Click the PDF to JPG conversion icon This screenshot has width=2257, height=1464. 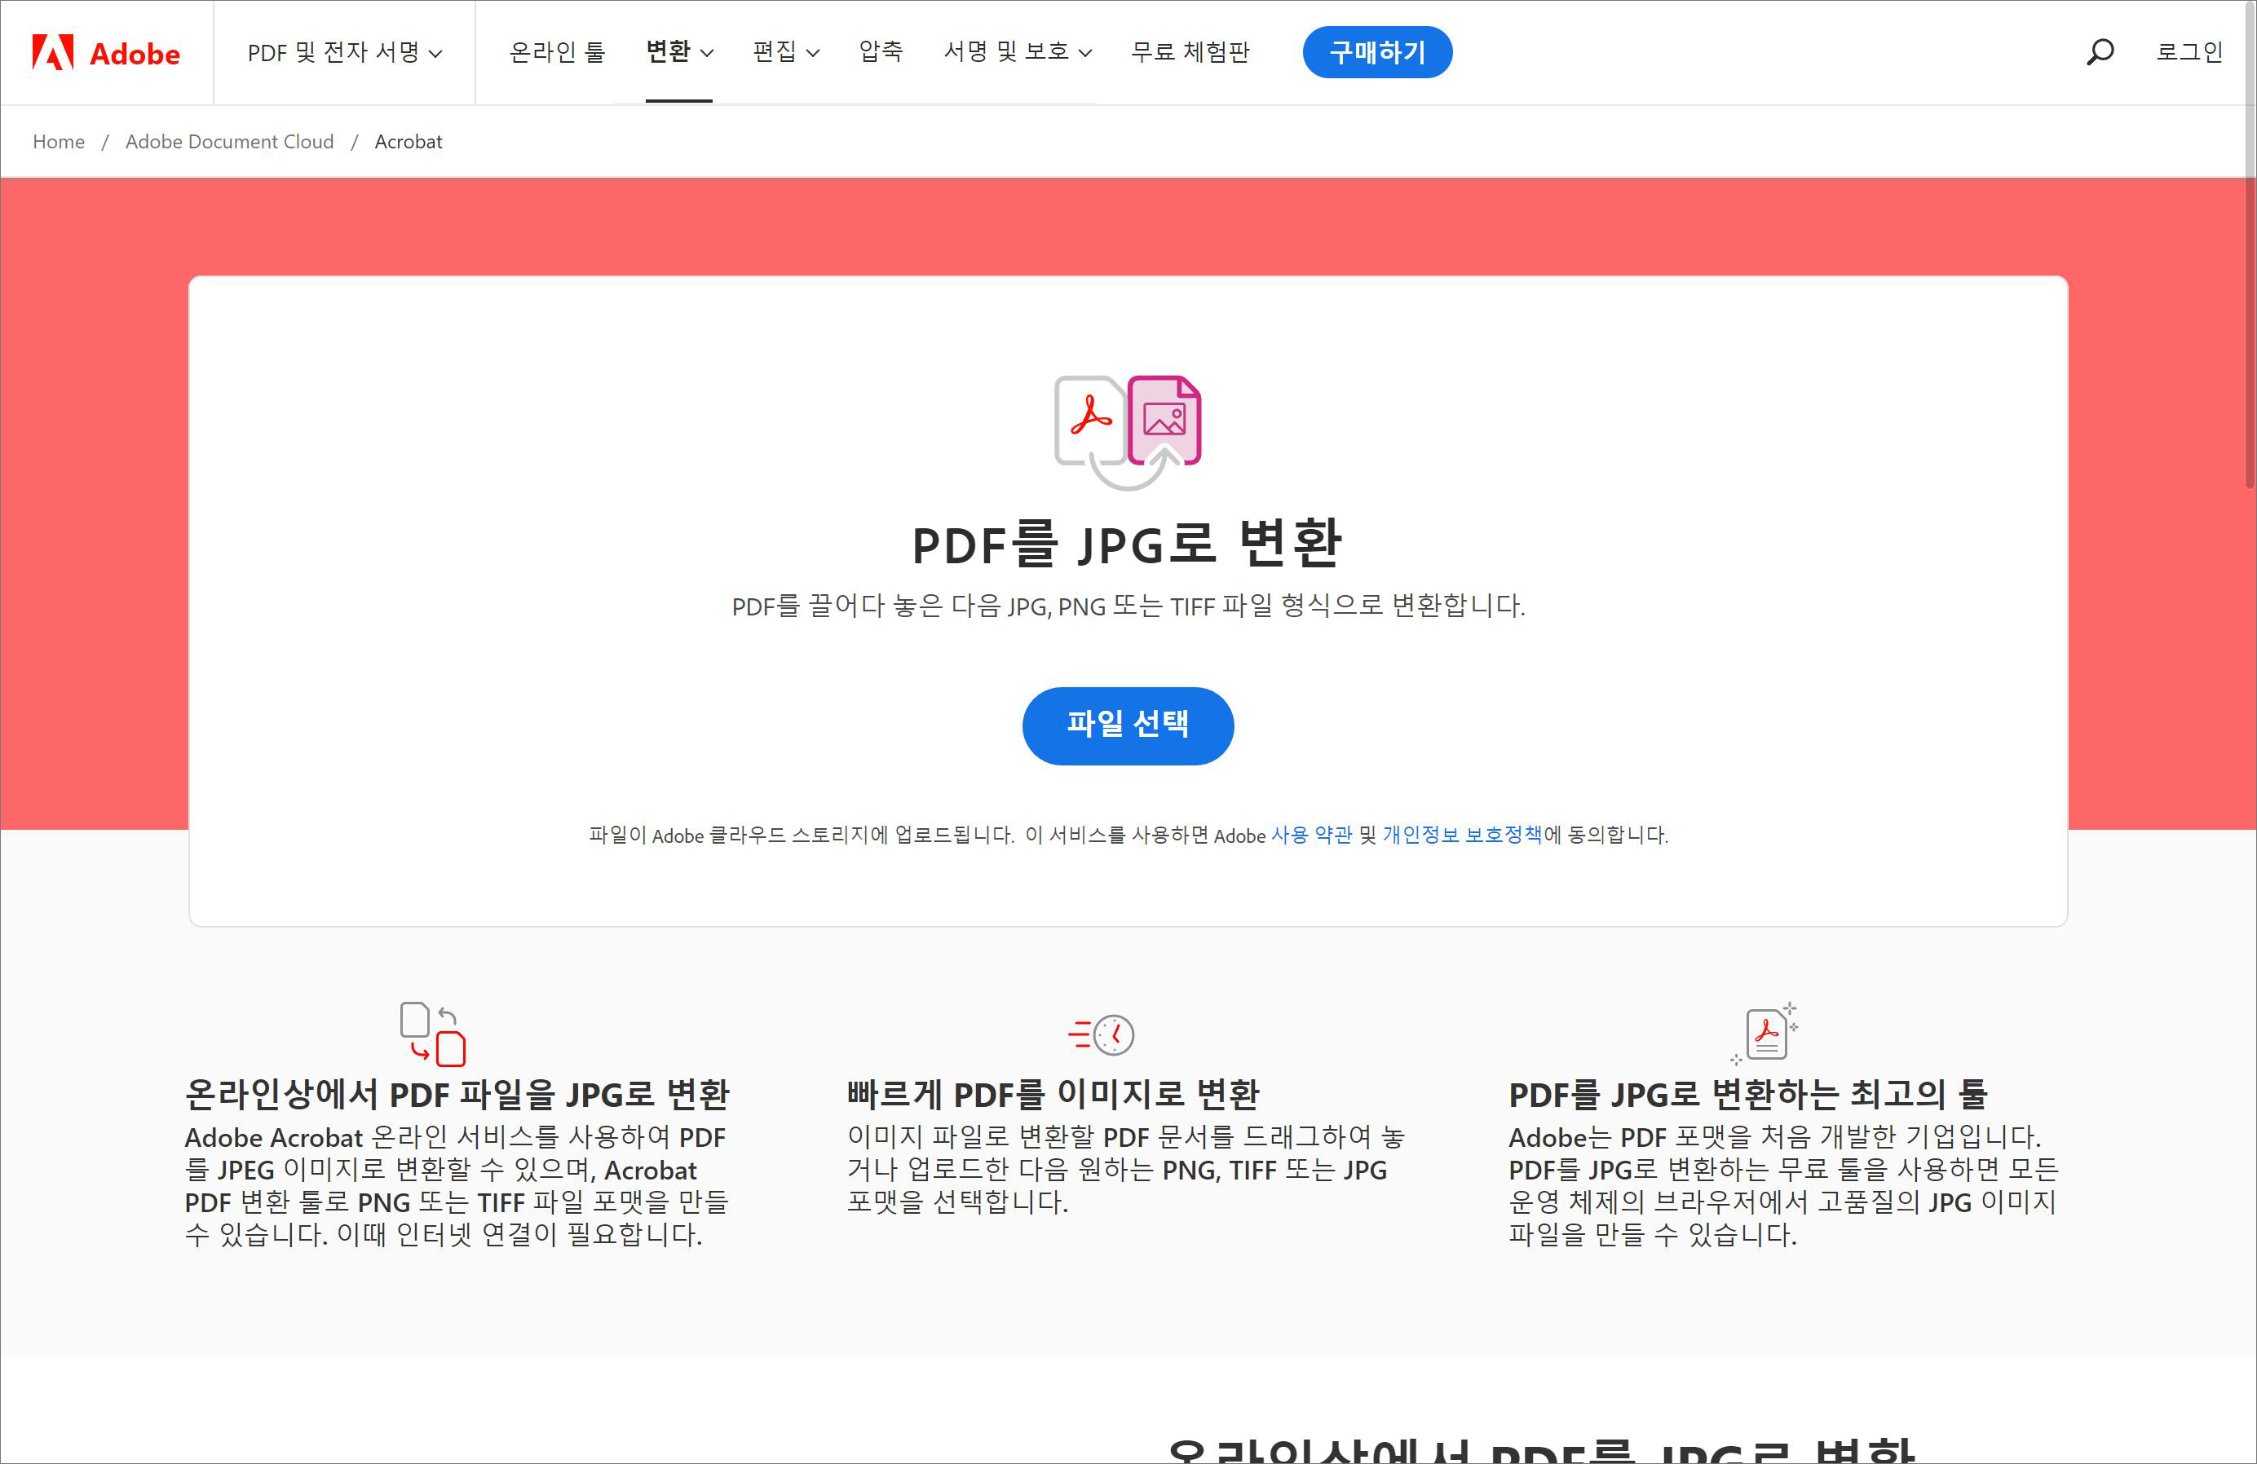1128,431
